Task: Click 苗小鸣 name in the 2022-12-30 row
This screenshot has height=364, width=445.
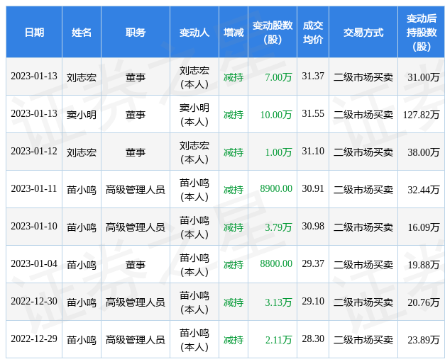Action: pos(82,302)
